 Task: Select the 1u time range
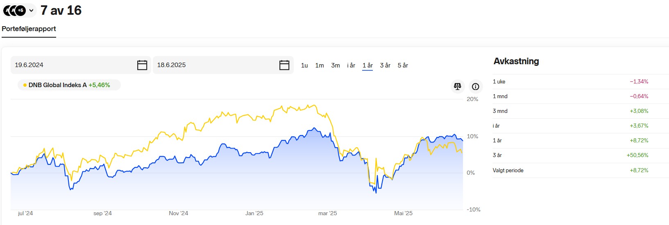(x=304, y=65)
